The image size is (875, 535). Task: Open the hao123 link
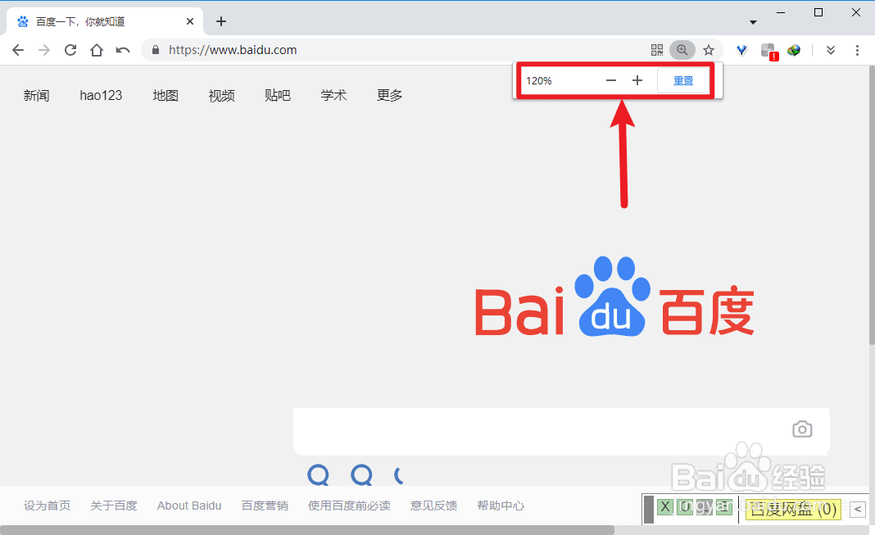pos(101,95)
